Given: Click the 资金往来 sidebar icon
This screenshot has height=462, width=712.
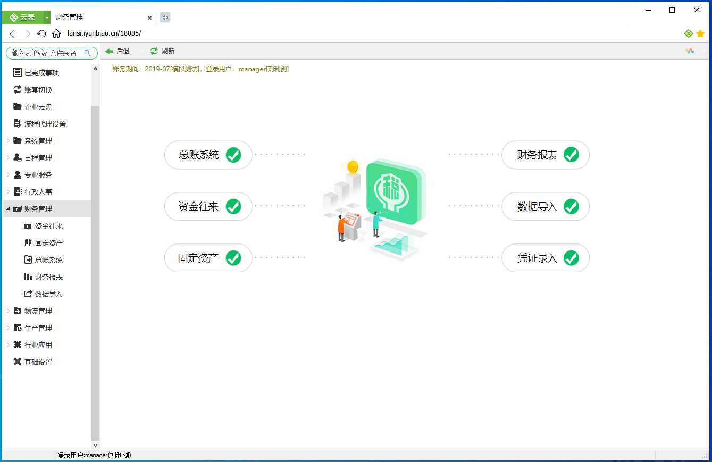Looking at the screenshot, I should 28,226.
